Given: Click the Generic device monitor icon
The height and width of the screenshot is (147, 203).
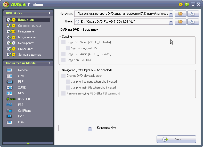Looking at the screenshot, I should tap(9, 70).
